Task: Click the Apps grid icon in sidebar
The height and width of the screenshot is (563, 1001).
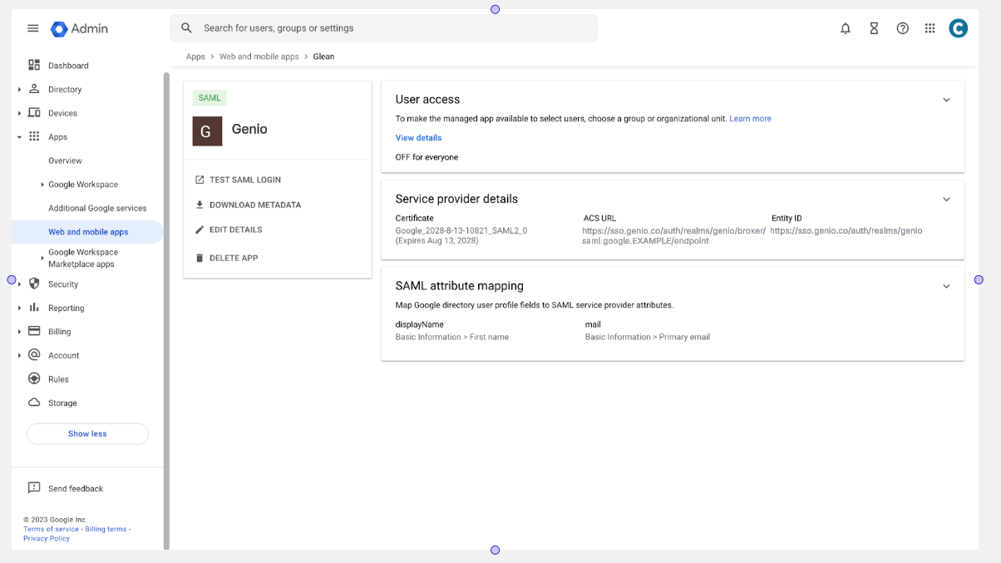Action: pos(34,136)
